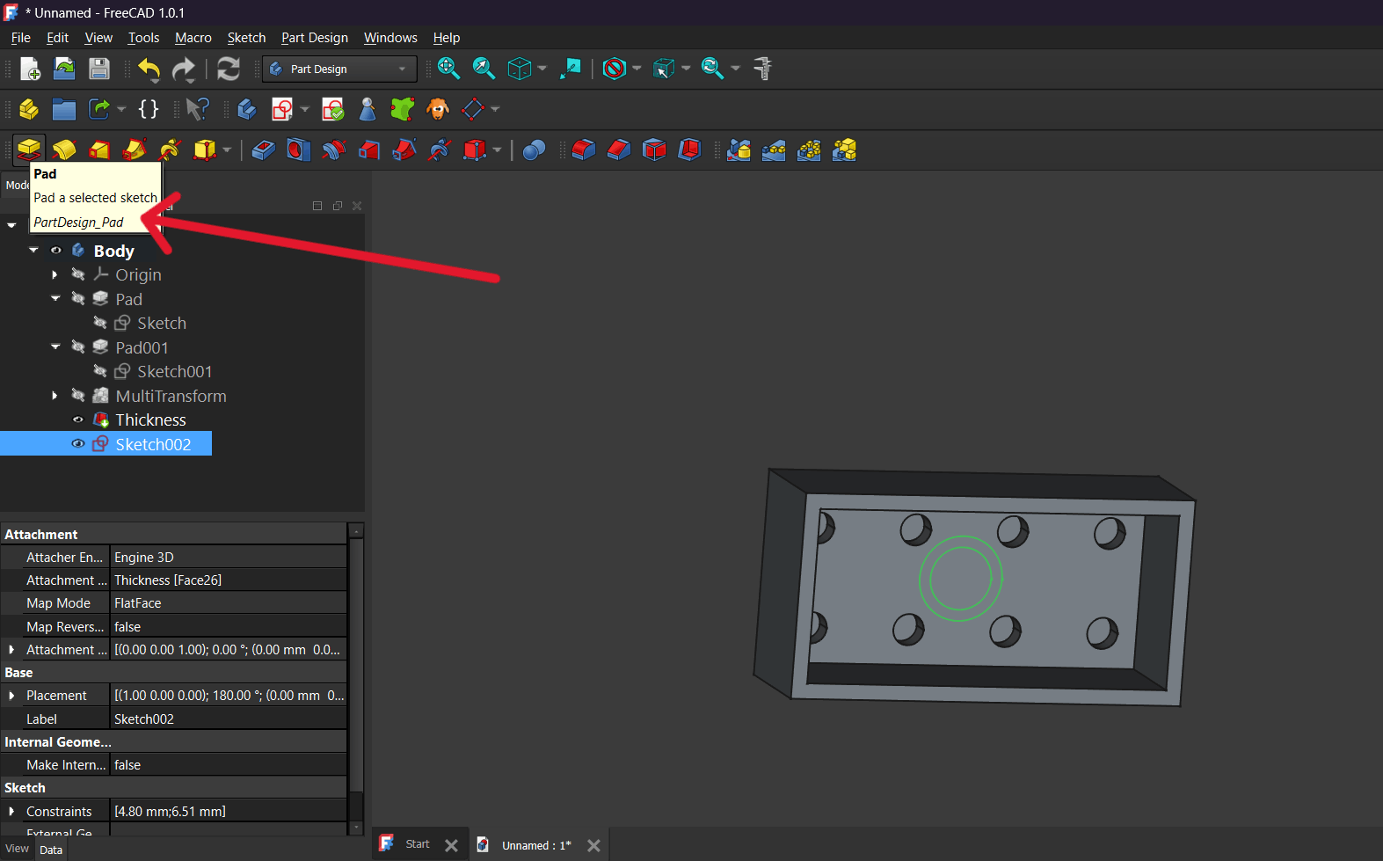The image size is (1383, 861).
Task: Select the Draft tool
Action: (x=654, y=150)
